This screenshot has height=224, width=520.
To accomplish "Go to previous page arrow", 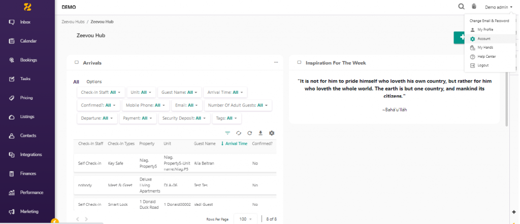I will click(x=78, y=219).
